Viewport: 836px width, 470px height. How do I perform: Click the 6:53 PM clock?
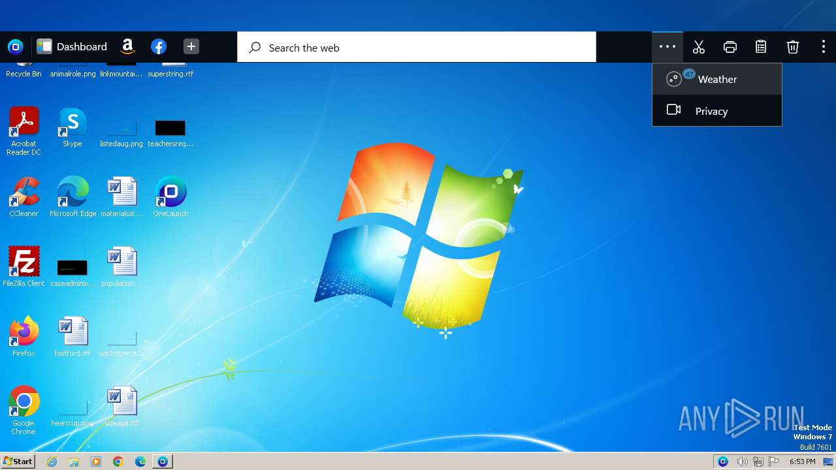802,462
